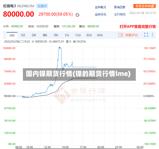Open the 月K chart tab
The width and height of the screenshot is (159, 149).
(56, 35)
